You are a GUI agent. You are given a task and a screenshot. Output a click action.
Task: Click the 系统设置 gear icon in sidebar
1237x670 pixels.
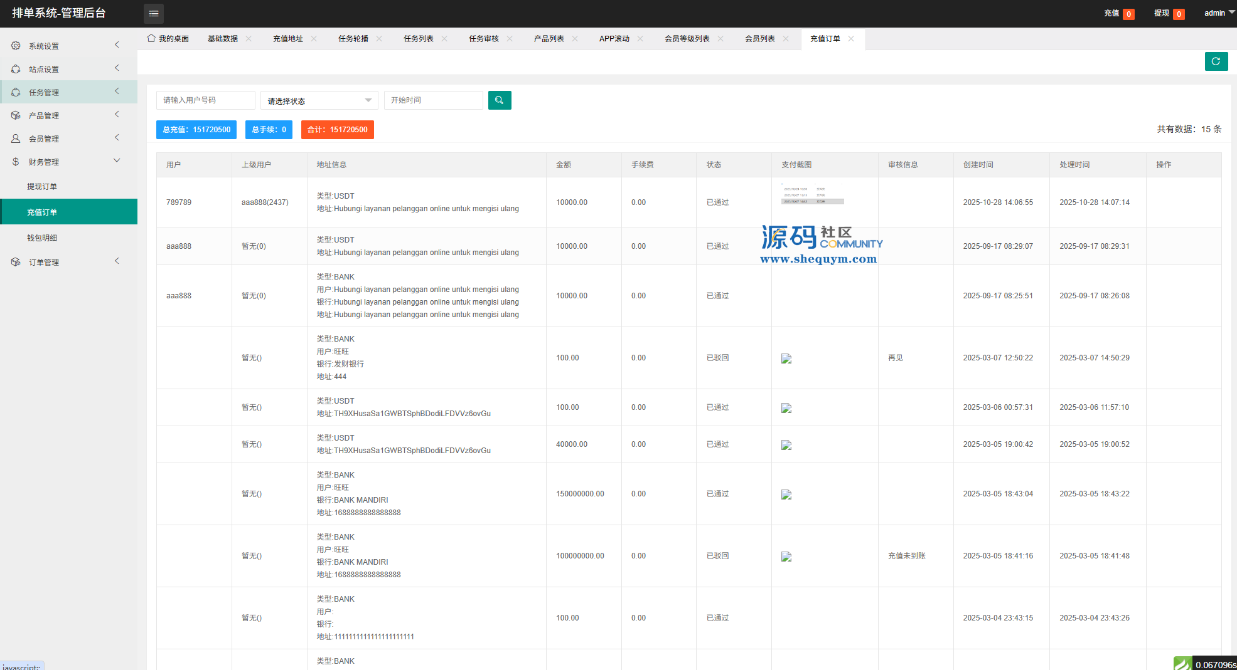pos(16,46)
